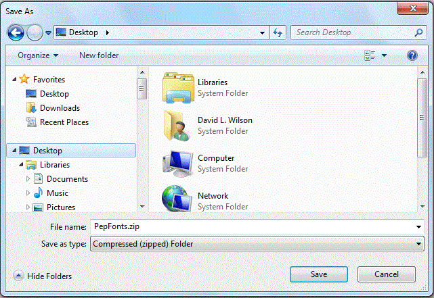Click the file list scroll down arrow

[422, 206]
